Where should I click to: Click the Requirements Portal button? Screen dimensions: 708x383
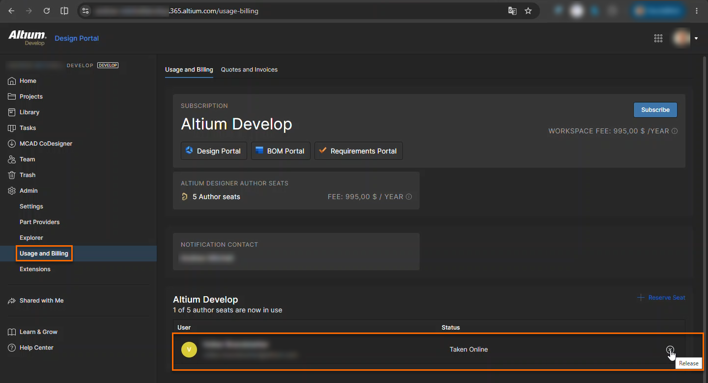point(359,151)
